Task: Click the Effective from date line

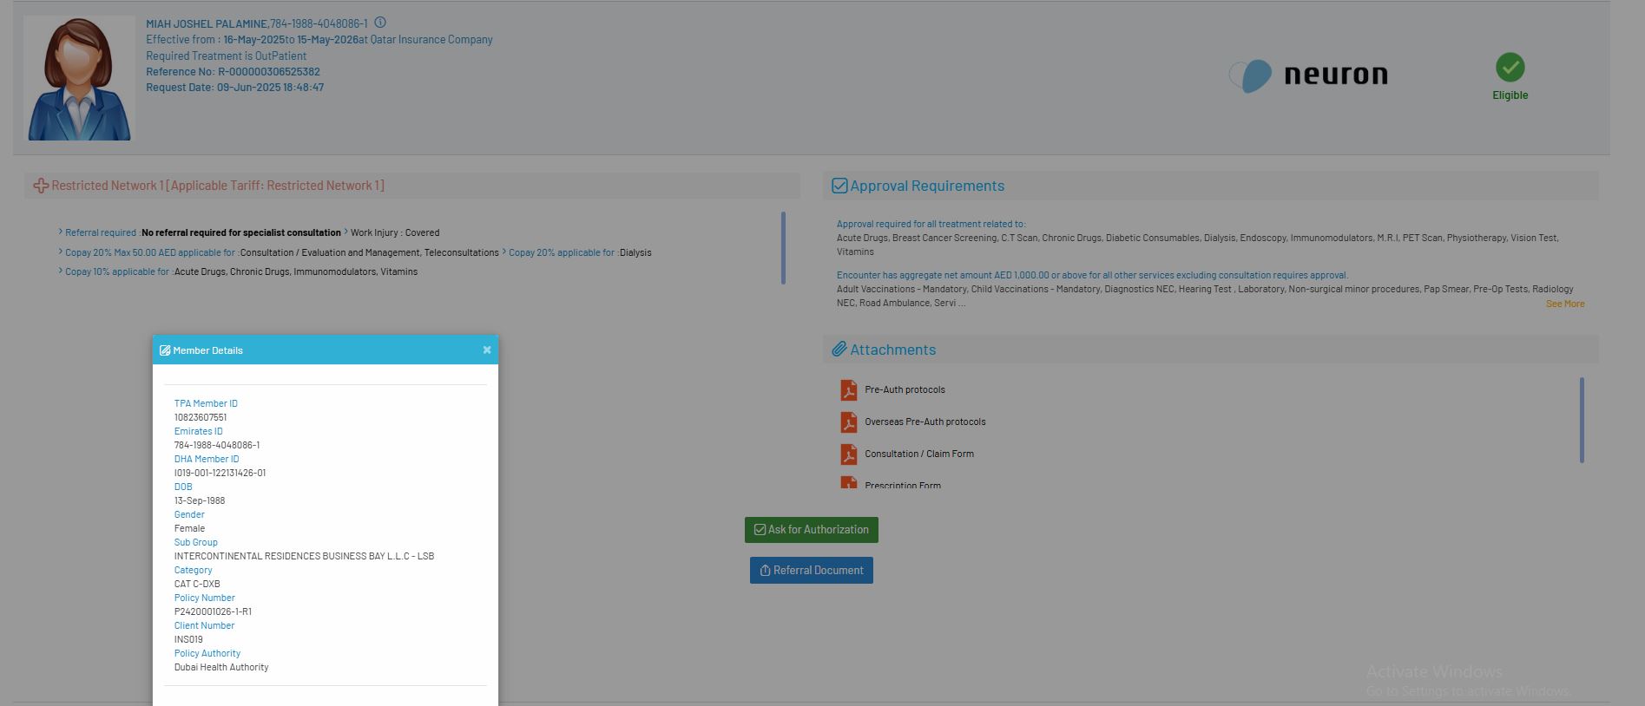Action: click(x=319, y=40)
